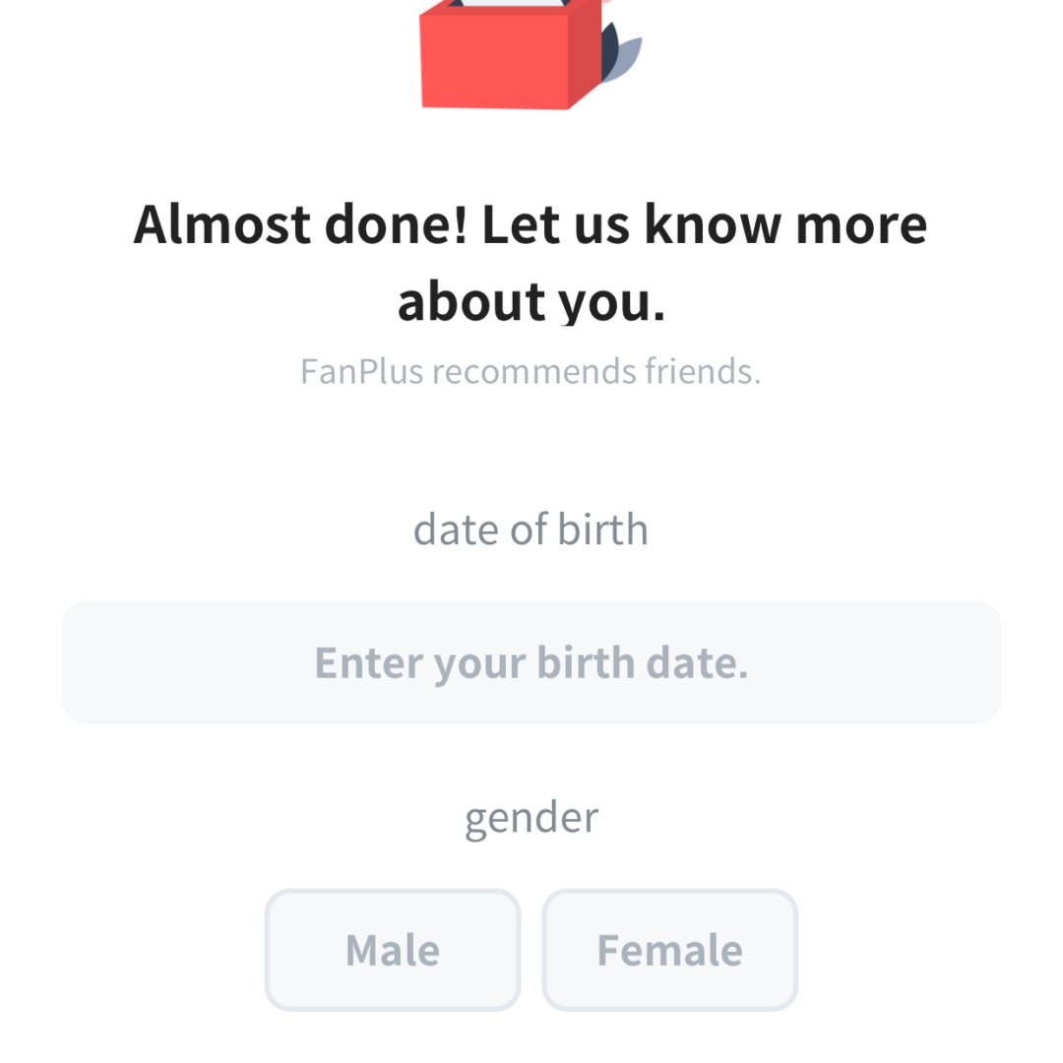This screenshot has height=1063, width=1063.
Task: Open the date of birth picker field
Action: (x=531, y=662)
